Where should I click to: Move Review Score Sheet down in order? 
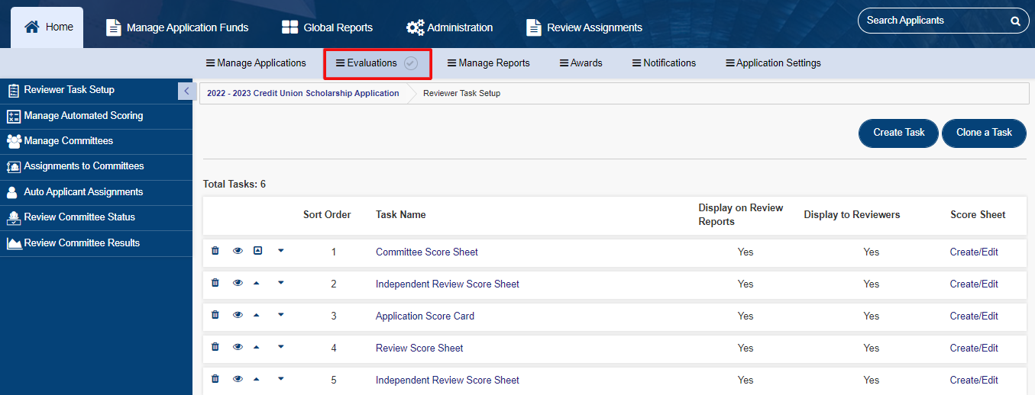(x=280, y=347)
